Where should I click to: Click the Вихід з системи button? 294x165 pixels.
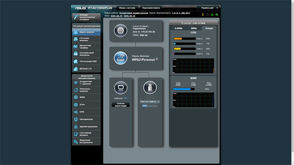click(127, 8)
